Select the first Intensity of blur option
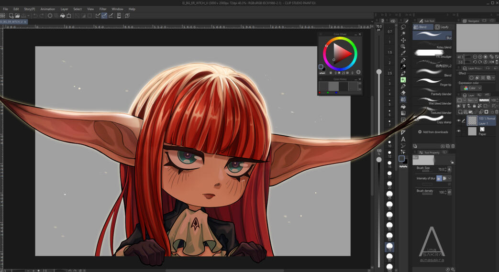Screen dimensions: 499x272 439,178
